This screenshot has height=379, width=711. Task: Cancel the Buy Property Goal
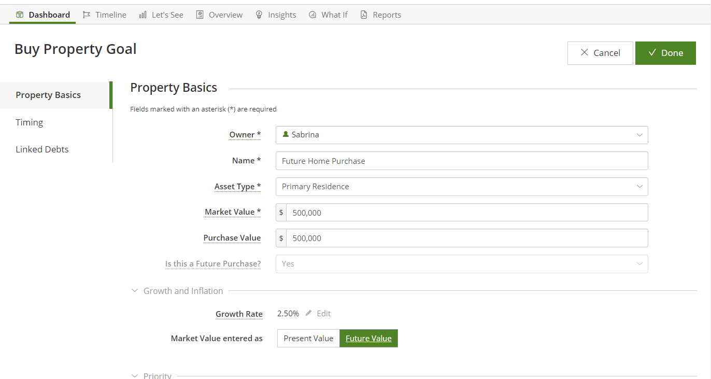point(600,53)
